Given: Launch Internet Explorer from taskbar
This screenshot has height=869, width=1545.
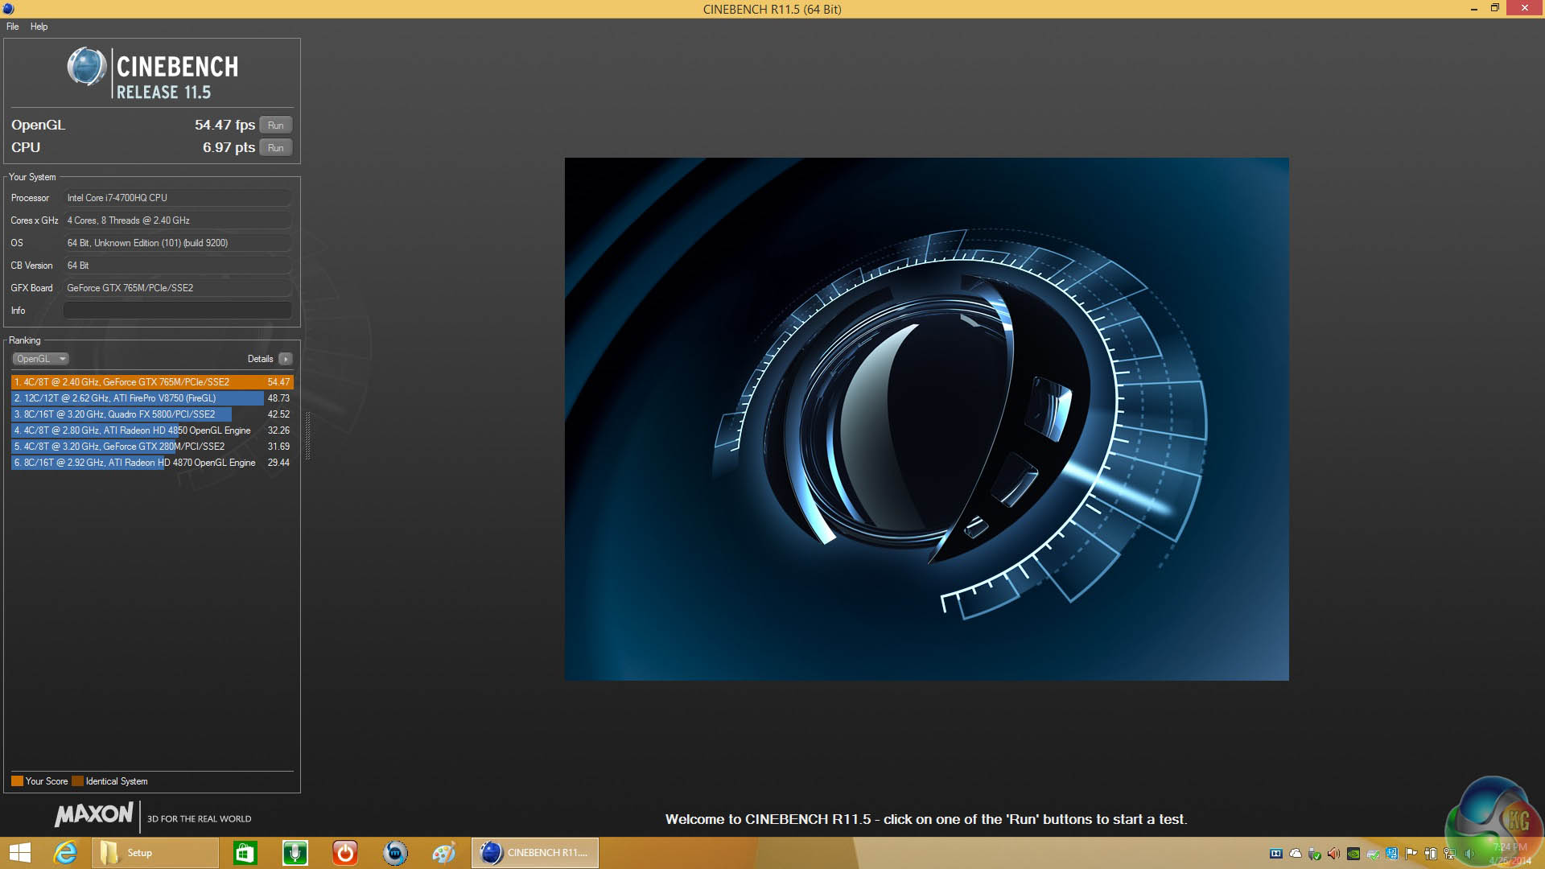Looking at the screenshot, I should pos(65,853).
